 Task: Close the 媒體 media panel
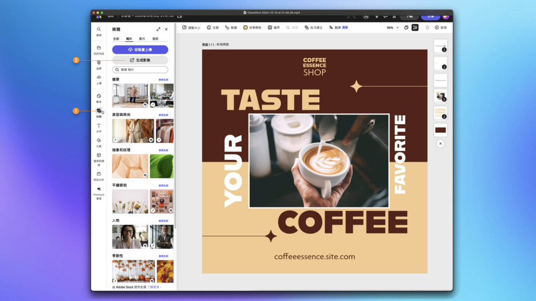[166, 29]
